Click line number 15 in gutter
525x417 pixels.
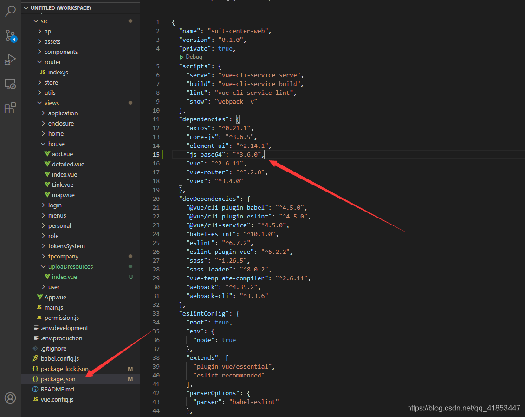coord(156,154)
